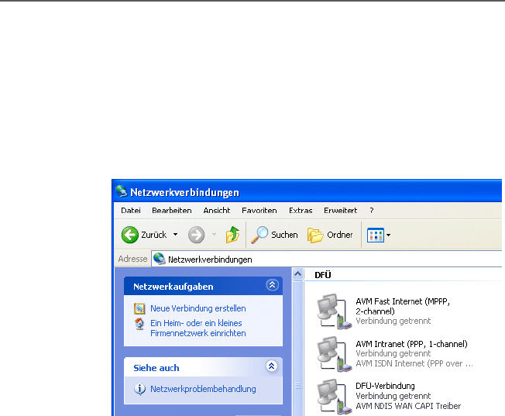Click the Suchen magnifier icon
505x416 pixels.
point(259,235)
